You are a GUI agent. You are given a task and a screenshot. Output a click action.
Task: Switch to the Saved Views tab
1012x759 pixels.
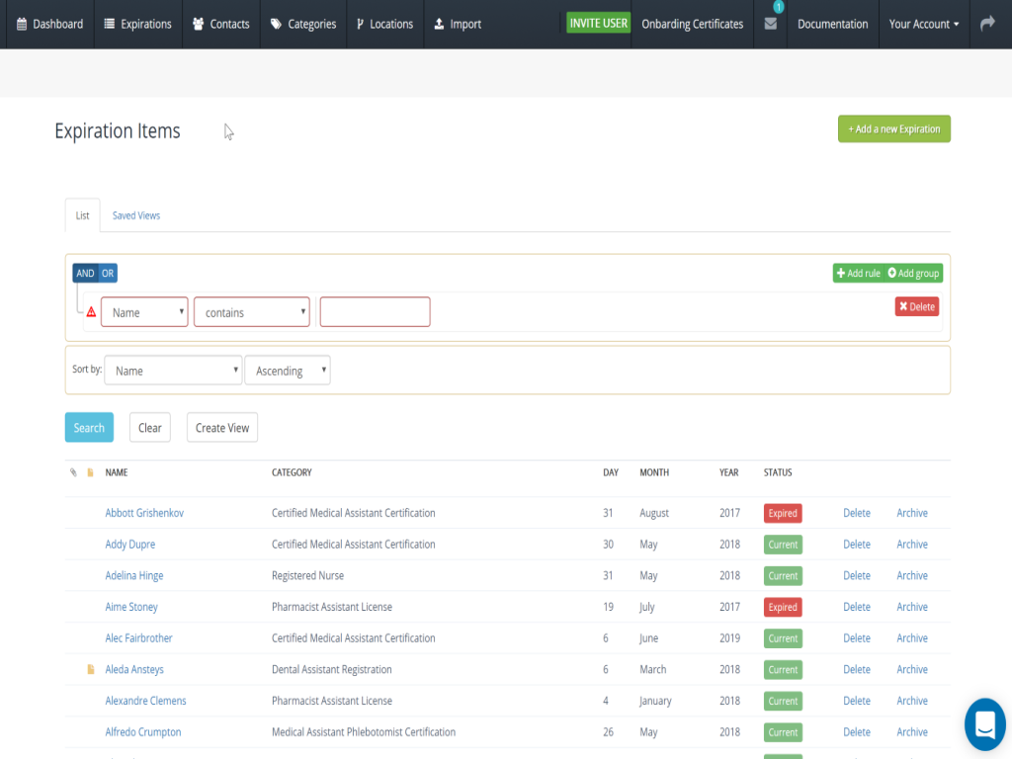click(x=135, y=214)
